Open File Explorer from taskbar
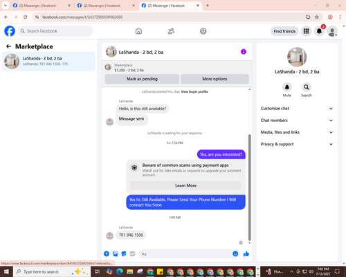 [130, 271]
